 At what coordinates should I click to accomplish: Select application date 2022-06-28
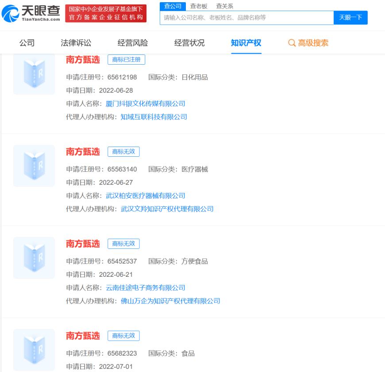click(x=116, y=90)
